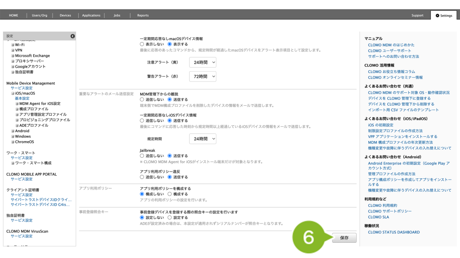The width and height of the screenshot is (460, 258).
Task: Expand the Android tree node icon
Action: [x=13, y=131]
